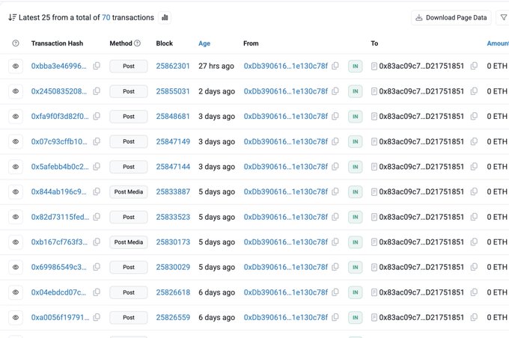
Task: Open block 25833887
Action: [x=173, y=191]
